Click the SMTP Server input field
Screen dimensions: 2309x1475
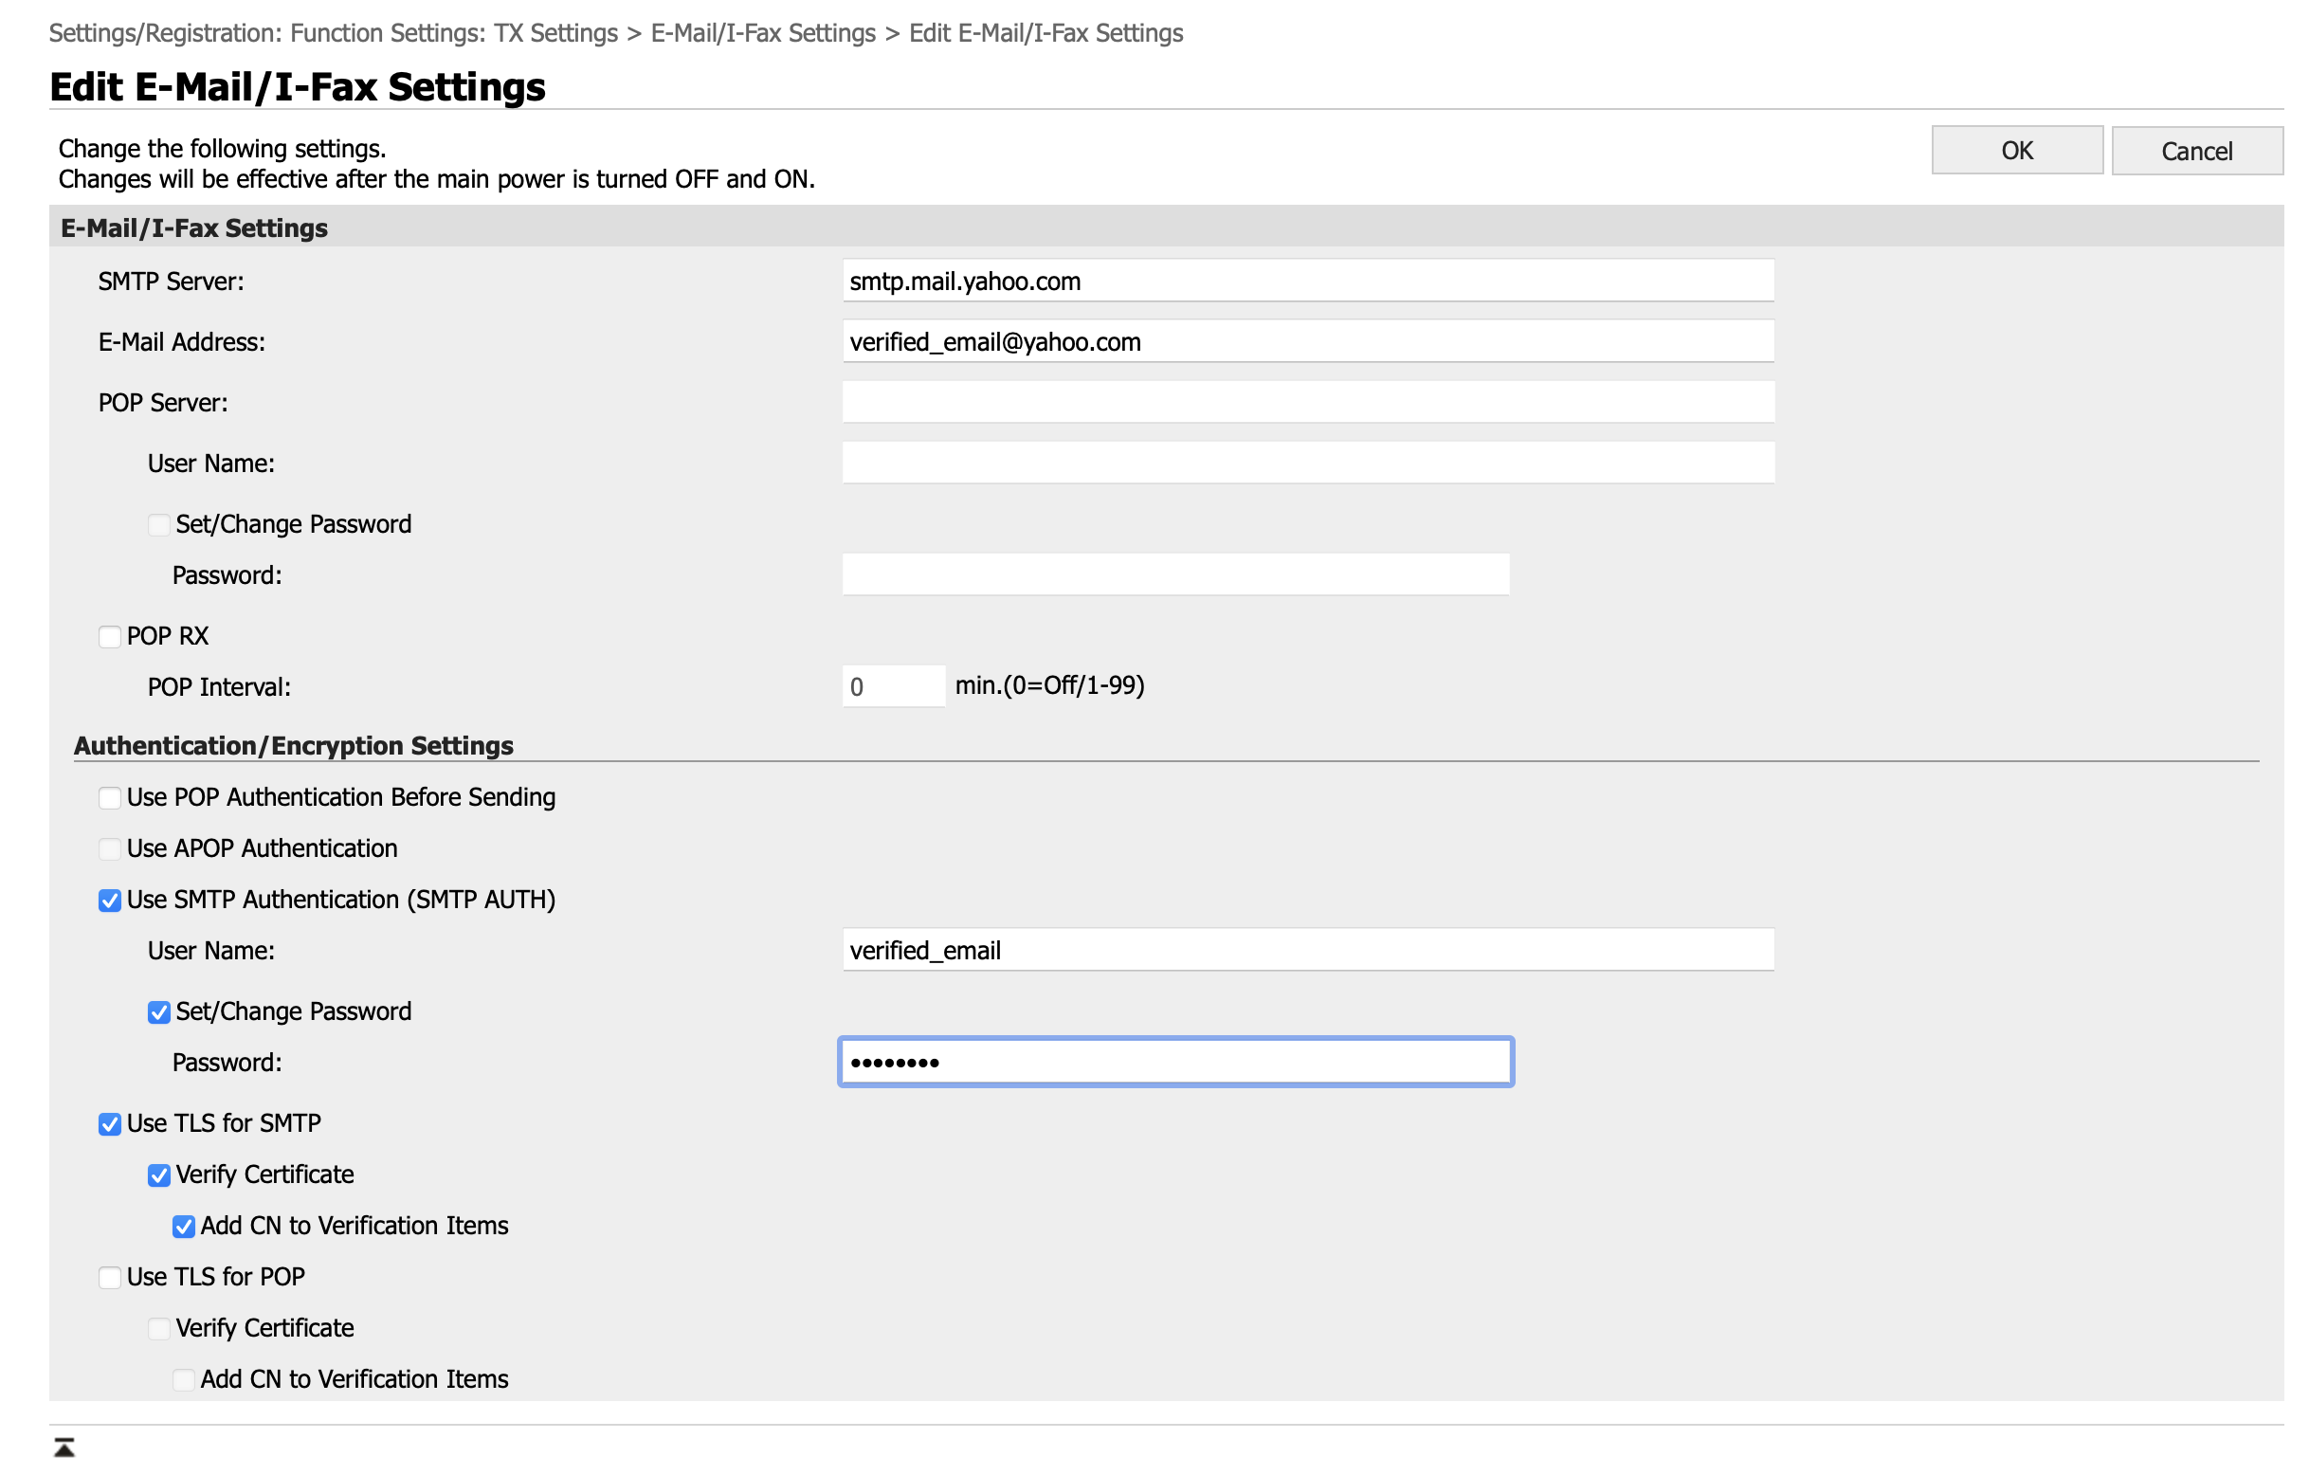click(x=1308, y=281)
